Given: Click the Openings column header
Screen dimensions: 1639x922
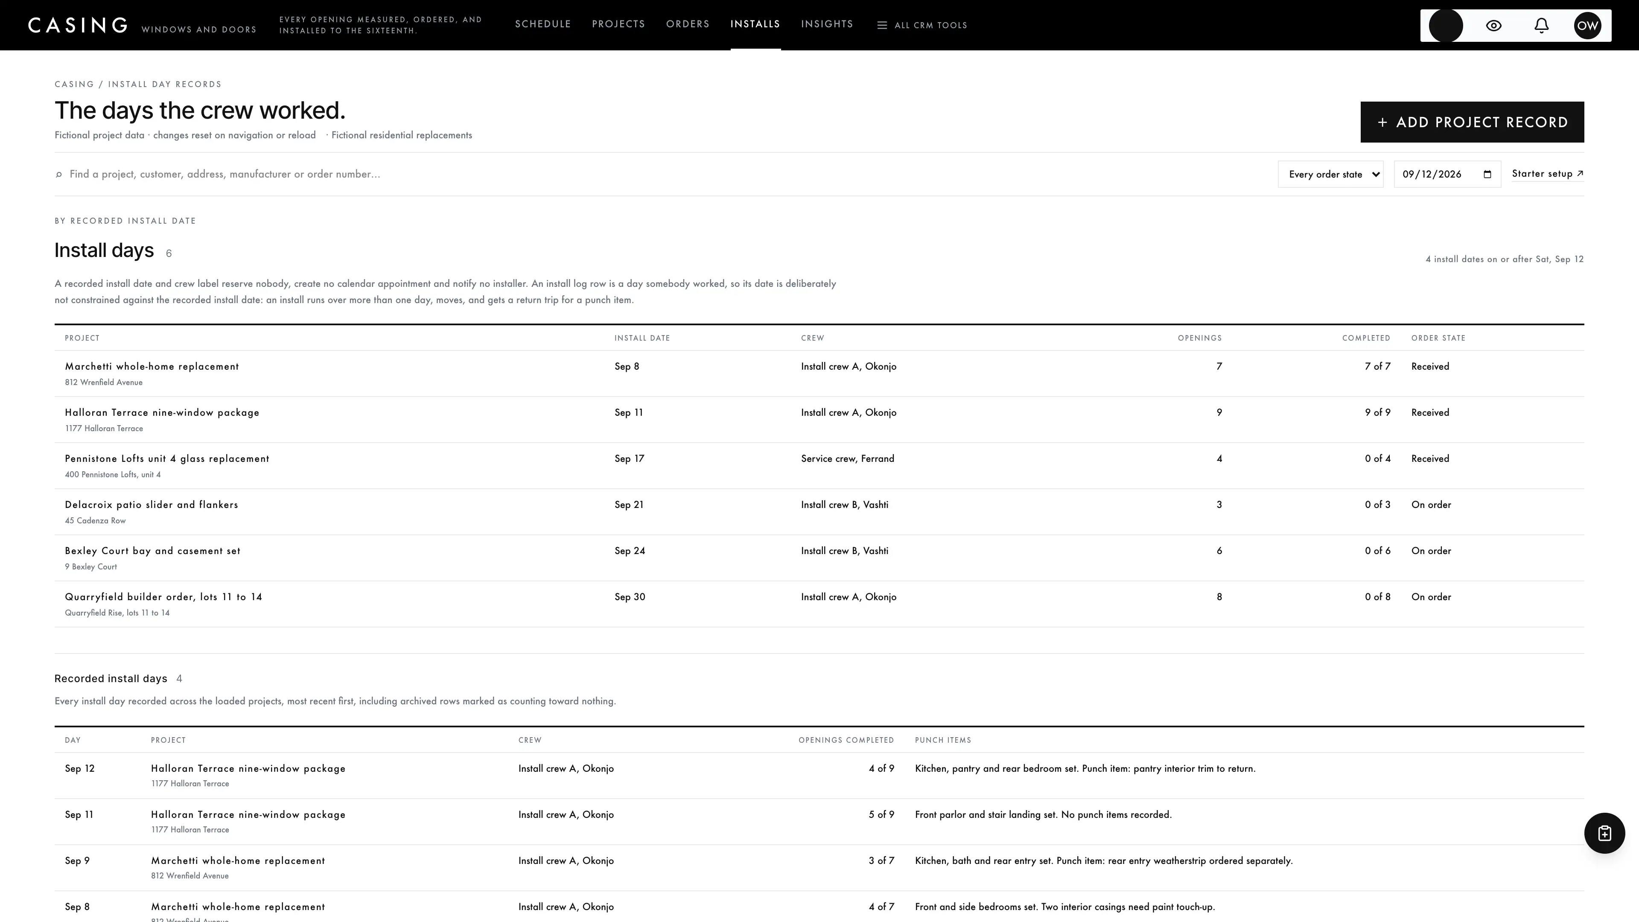Looking at the screenshot, I should tap(1199, 338).
